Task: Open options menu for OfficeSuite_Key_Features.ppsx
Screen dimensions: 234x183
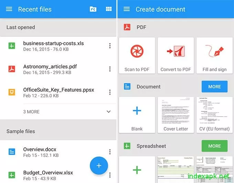Action: tap(110, 92)
